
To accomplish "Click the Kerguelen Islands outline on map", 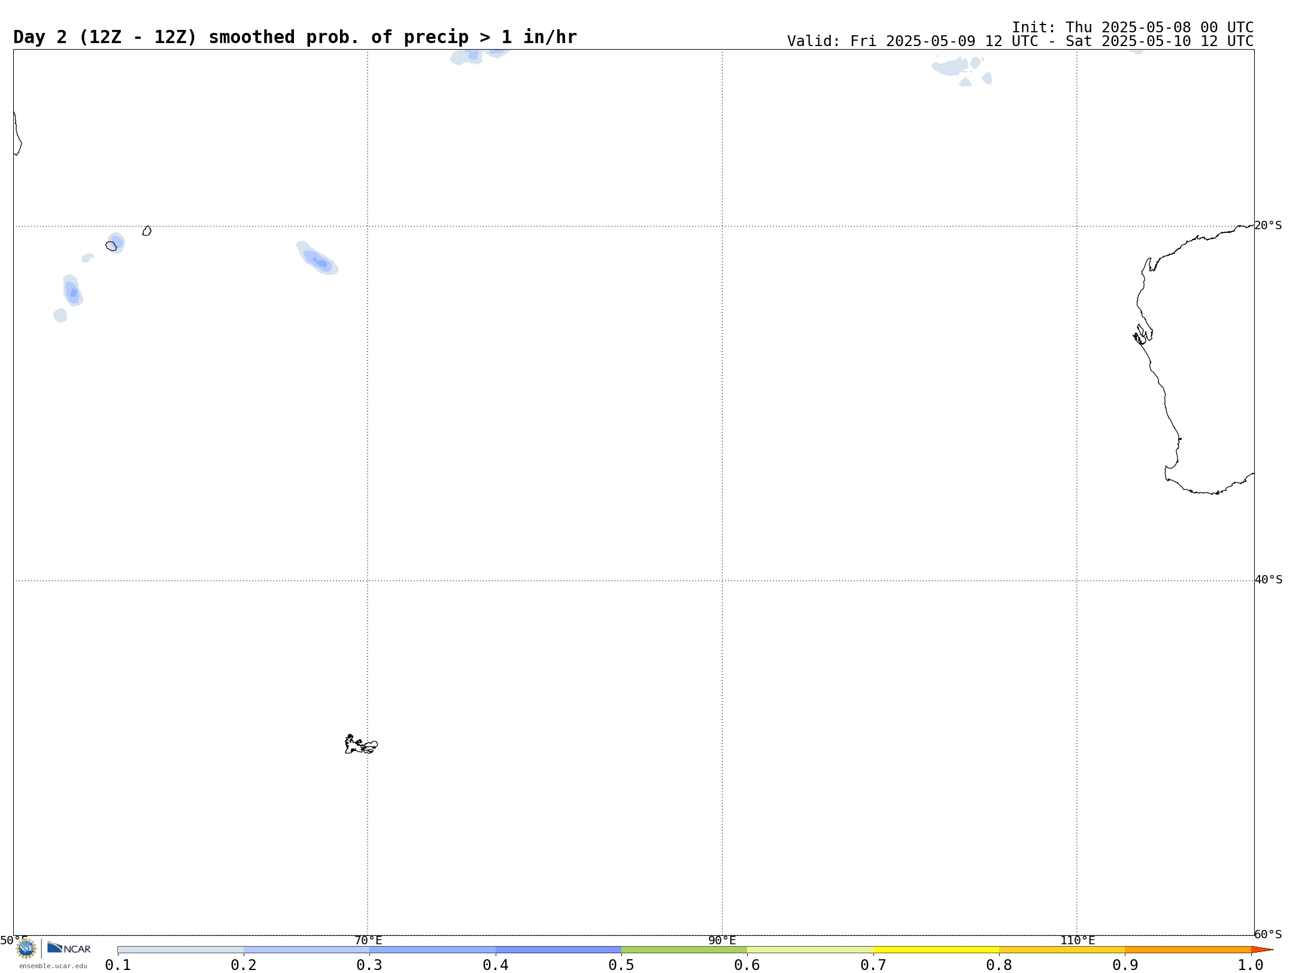I will pos(361,744).
